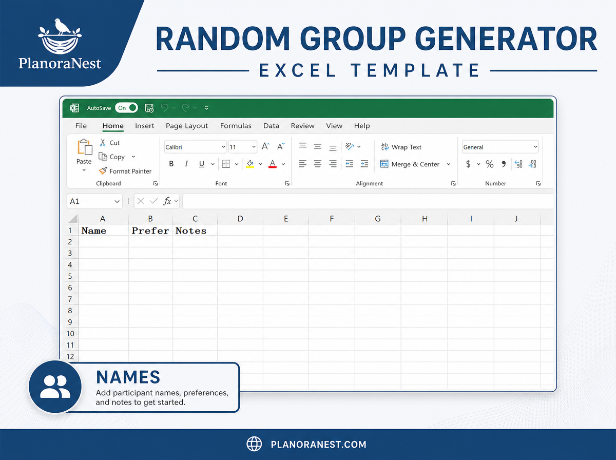Click the Copy button
616x460 pixels.
tap(112, 157)
